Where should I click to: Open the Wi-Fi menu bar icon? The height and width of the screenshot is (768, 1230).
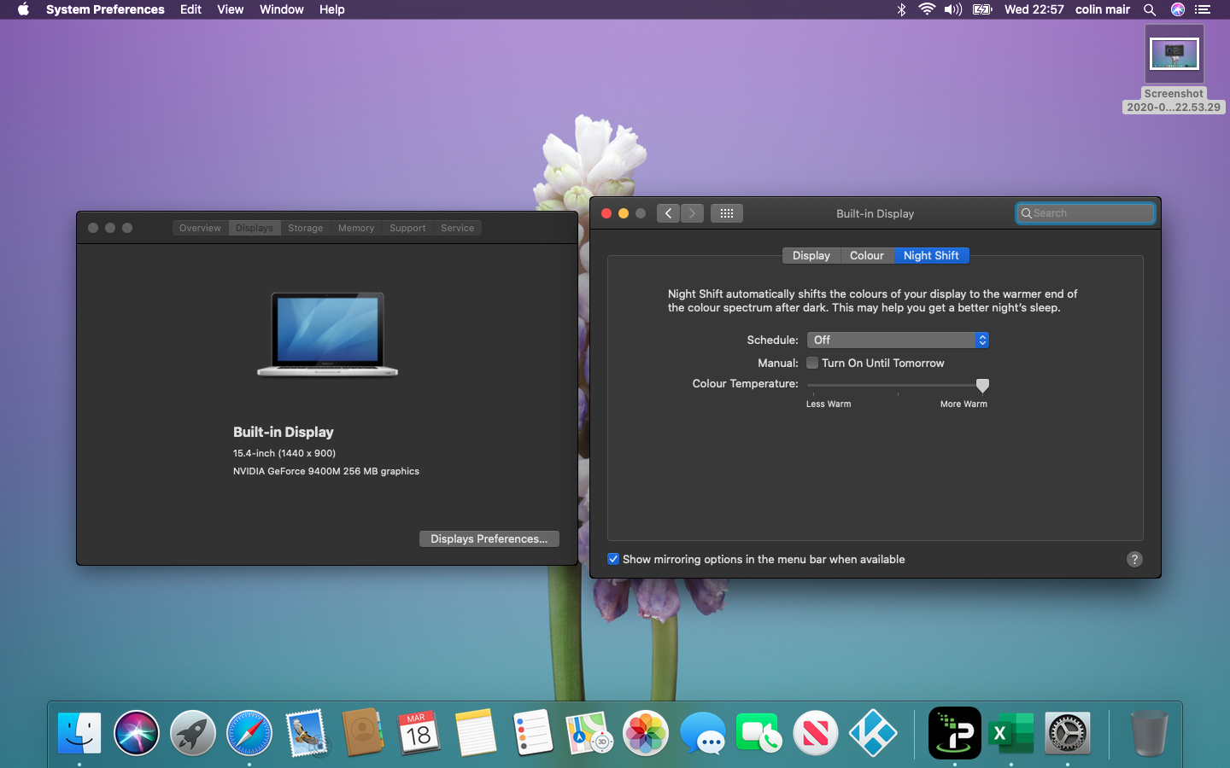click(x=927, y=9)
